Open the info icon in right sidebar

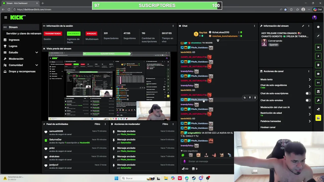click(318, 27)
